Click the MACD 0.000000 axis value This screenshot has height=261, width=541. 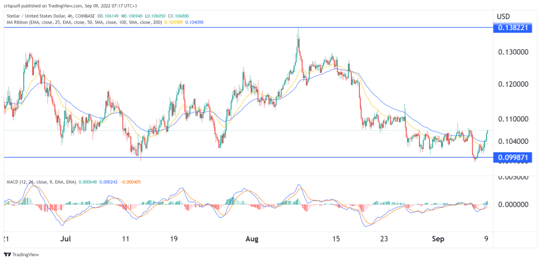click(514, 204)
